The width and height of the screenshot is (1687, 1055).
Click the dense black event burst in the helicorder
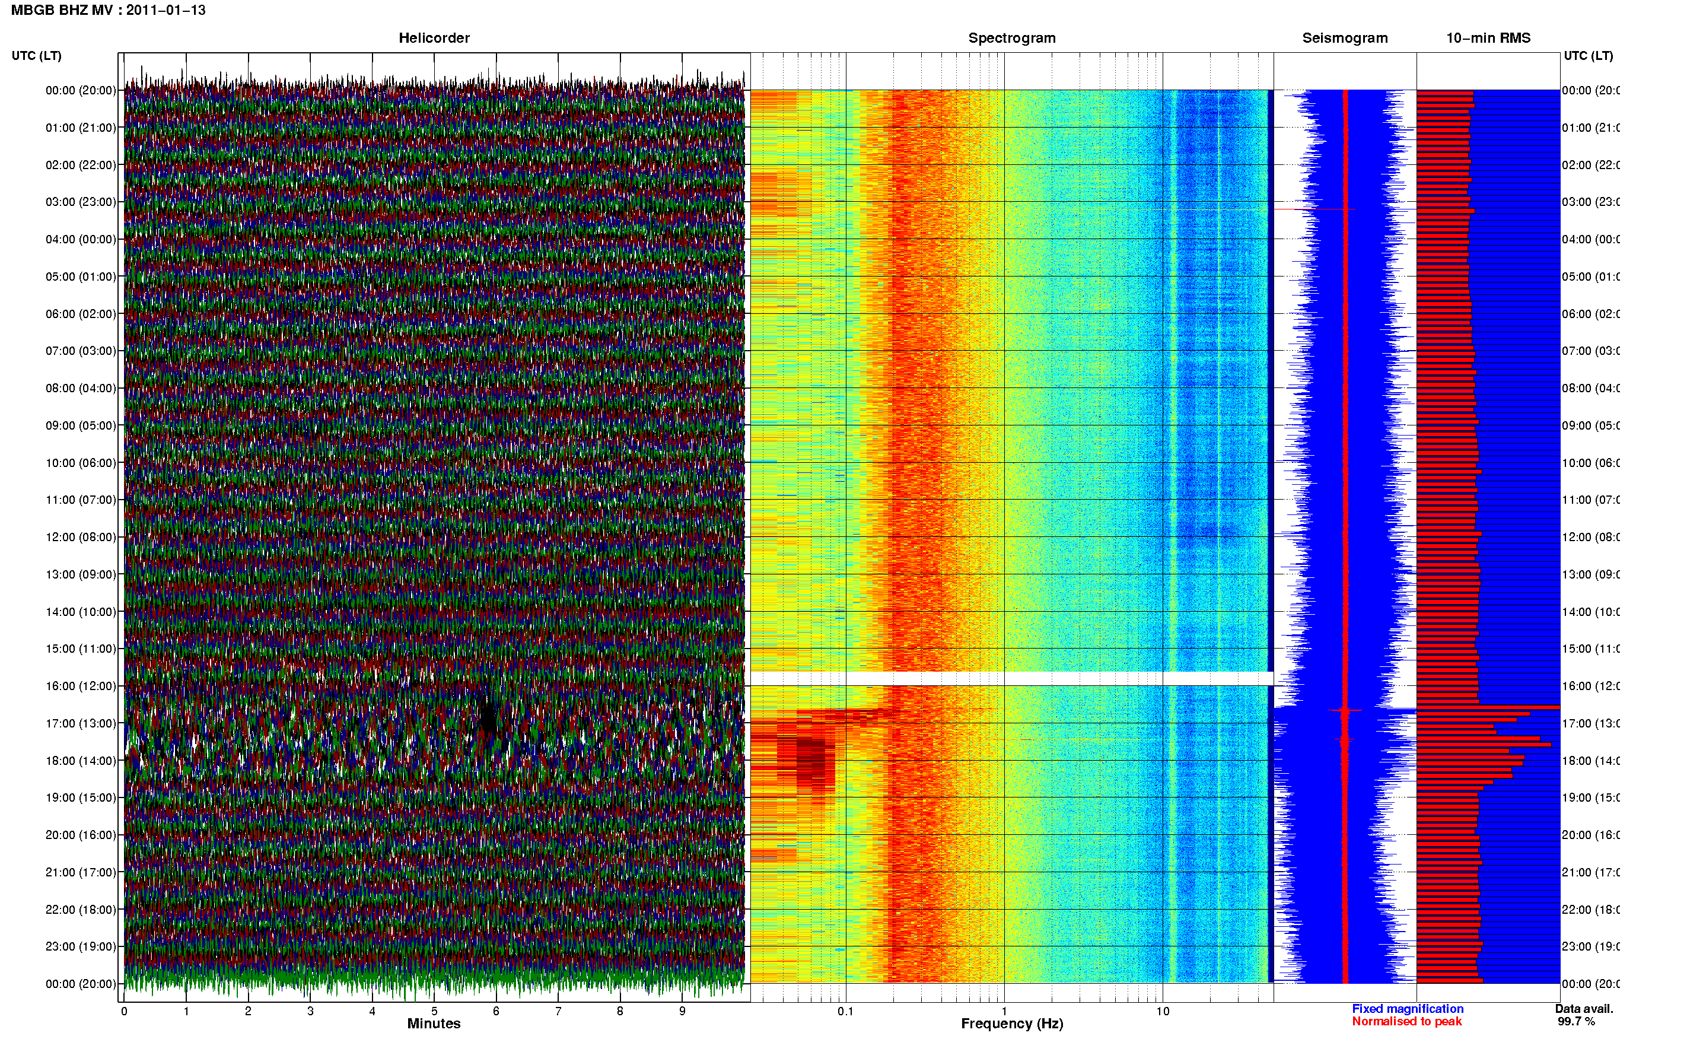pos(489,717)
